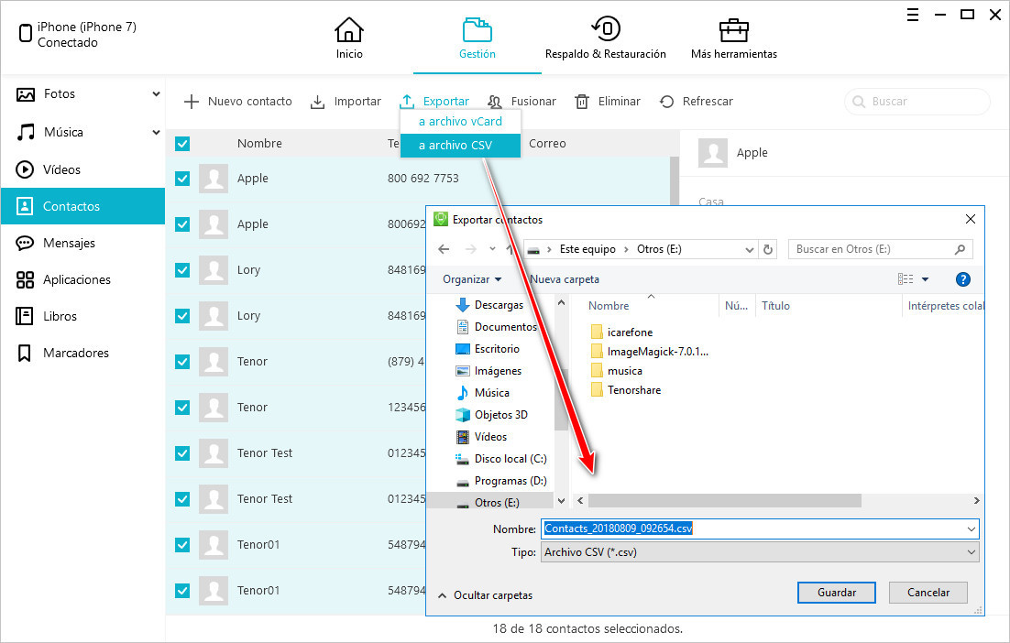Uncheck the first Apple contact checkbox
This screenshot has width=1010, height=643.
[182, 179]
